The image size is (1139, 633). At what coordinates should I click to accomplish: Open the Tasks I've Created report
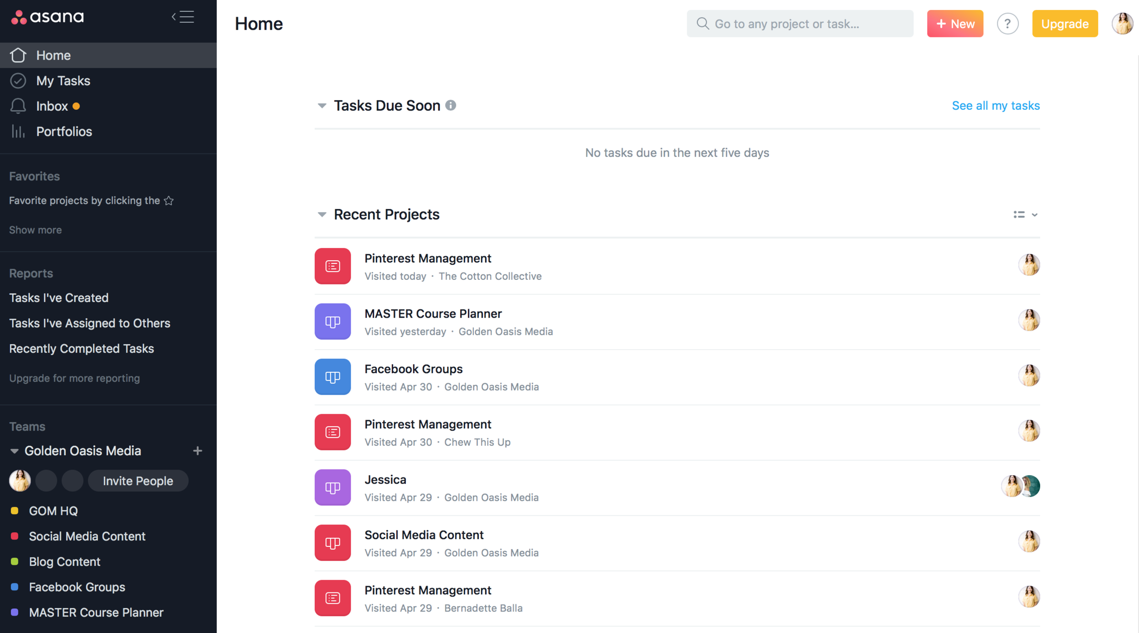pos(59,298)
